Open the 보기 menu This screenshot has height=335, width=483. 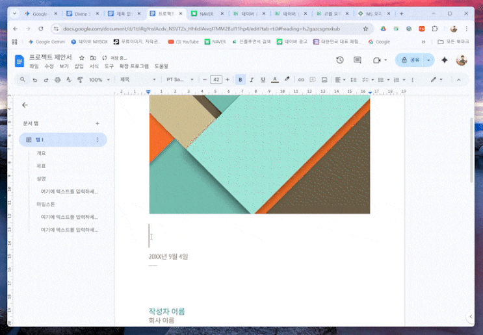tap(64, 66)
